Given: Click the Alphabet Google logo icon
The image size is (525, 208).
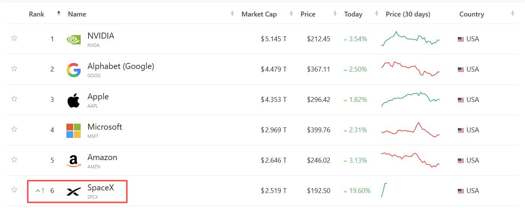Looking at the screenshot, I should pyautogui.click(x=74, y=70).
